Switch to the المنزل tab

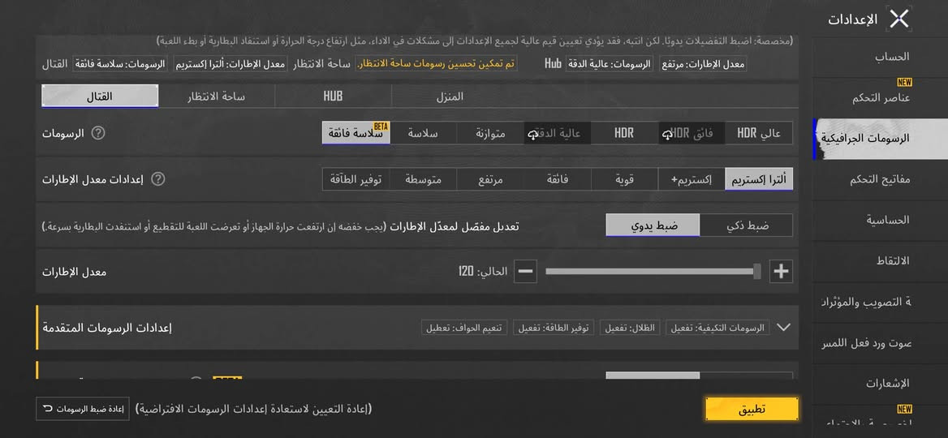(x=450, y=96)
